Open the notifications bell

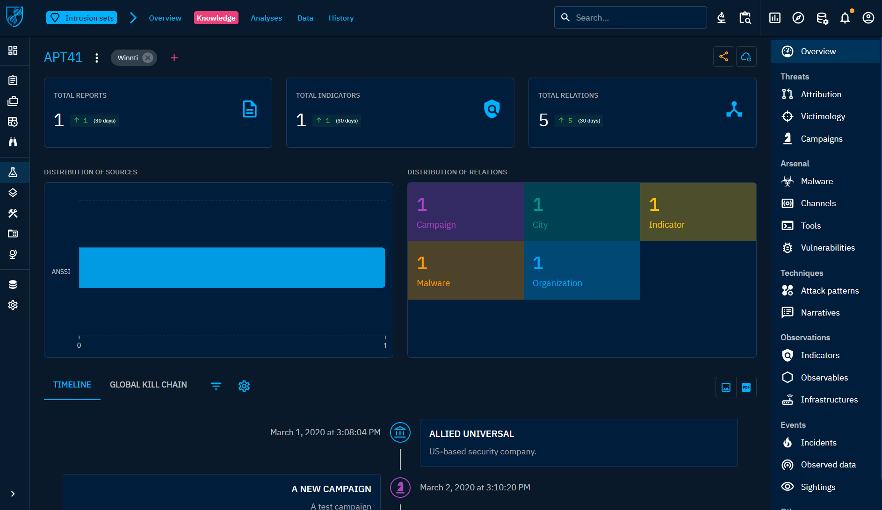click(x=845, y=18)
